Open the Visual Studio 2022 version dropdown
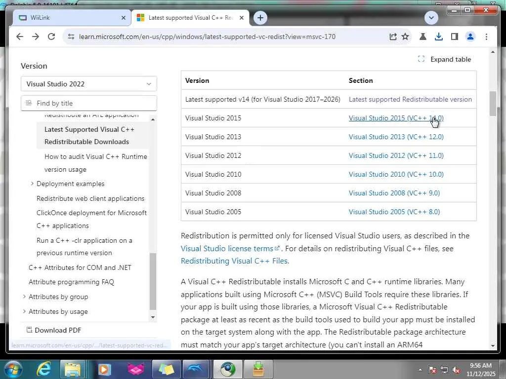 pyautogui.click(x=89, y=84)
